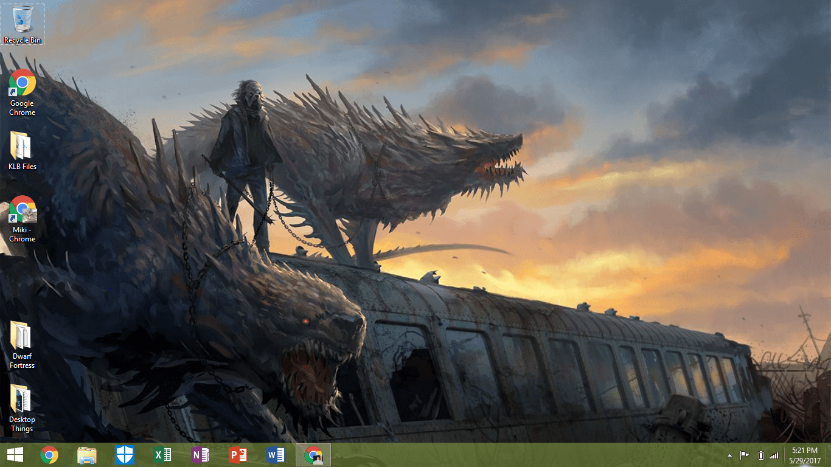Open the Windows Start menu
Screen dimensions: 831x467
tap(15, 455)
